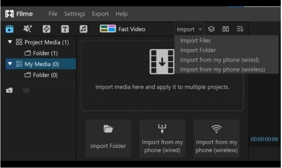This screenshot has width=282, height=168.
Task: Click the greyed delete folder icon
Action: click(x=26, y=90)
